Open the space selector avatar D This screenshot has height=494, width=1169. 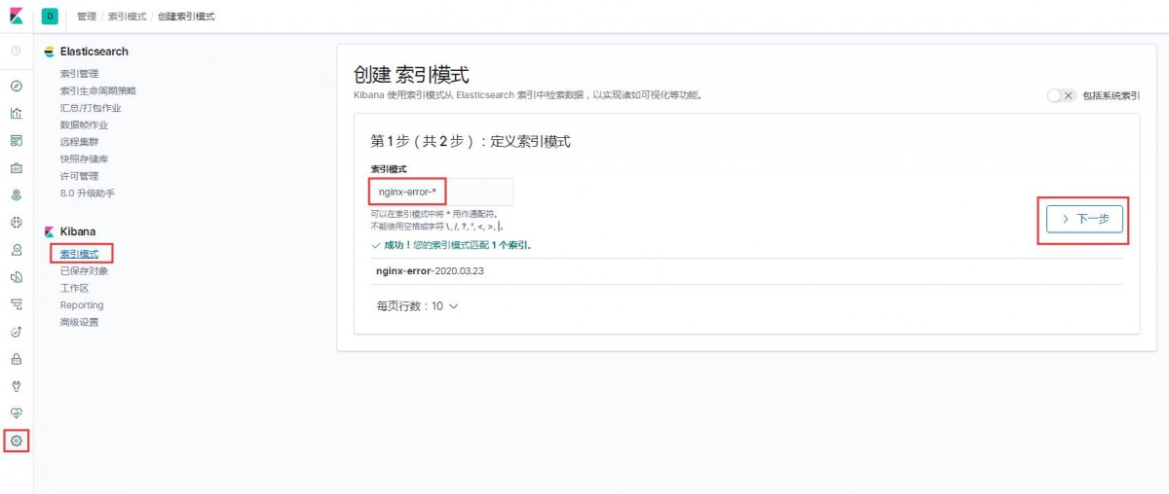pyautogui.click(x=50, y=17)
